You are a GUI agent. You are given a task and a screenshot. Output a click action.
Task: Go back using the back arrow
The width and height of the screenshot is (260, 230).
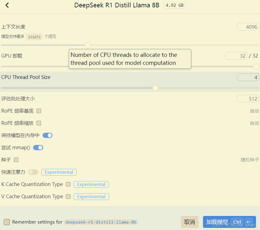pos(7,5)
